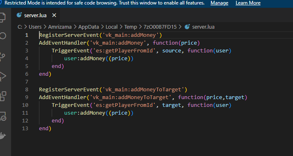The height and width of the screenshot is (156, 293).
Task: Open the Source Control view
Action: tap(2, 57)
